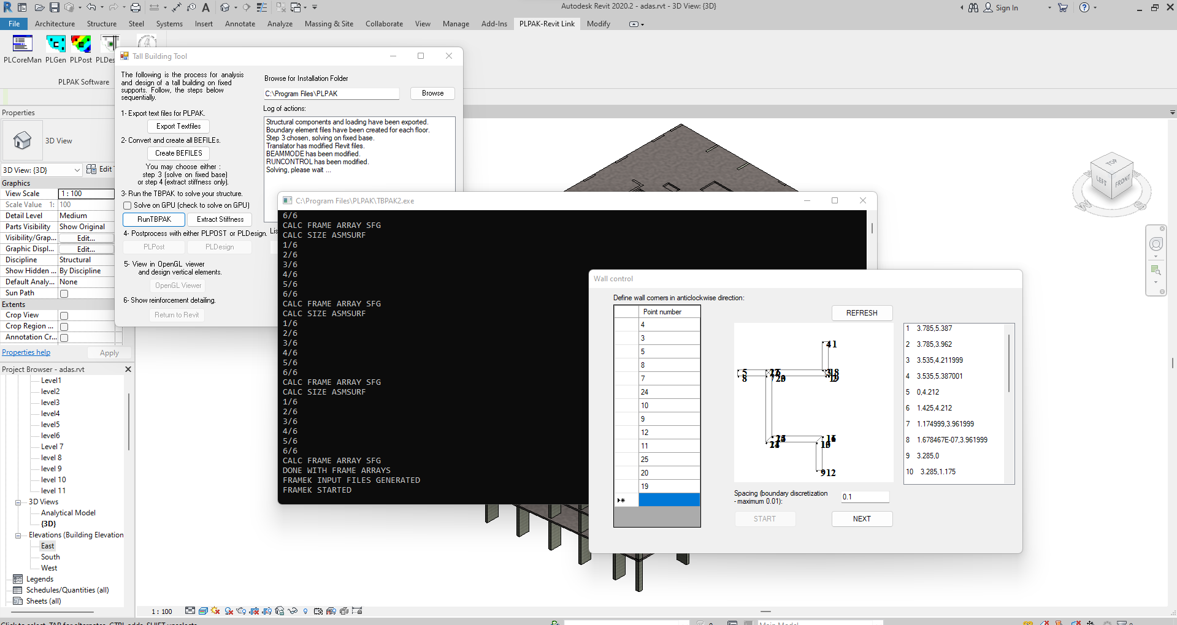Open the Undo history dropdown arrow
This screenshot has width=1177, height=625.
click(102, 7)
